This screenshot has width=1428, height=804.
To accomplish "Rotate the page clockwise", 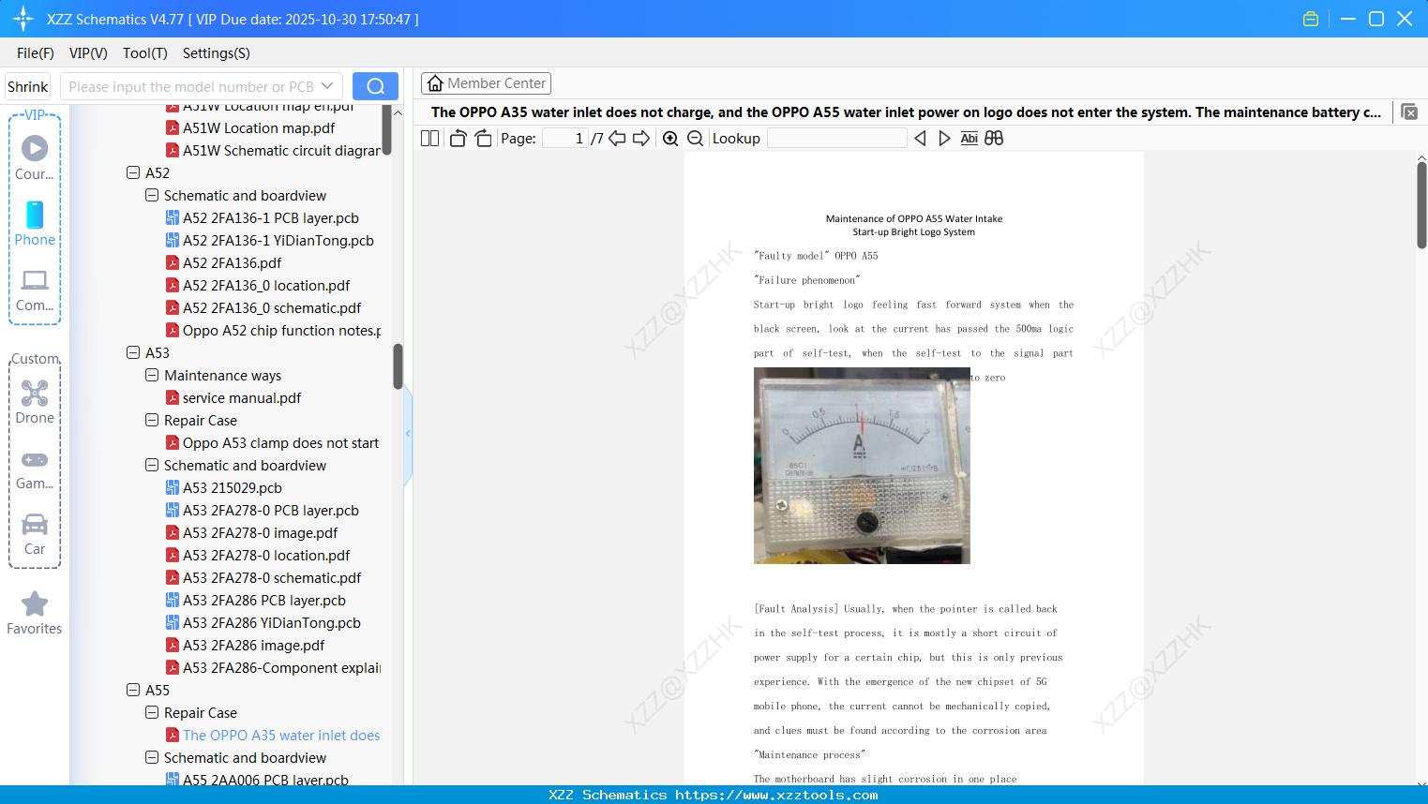I will click(x=483, y=139).
